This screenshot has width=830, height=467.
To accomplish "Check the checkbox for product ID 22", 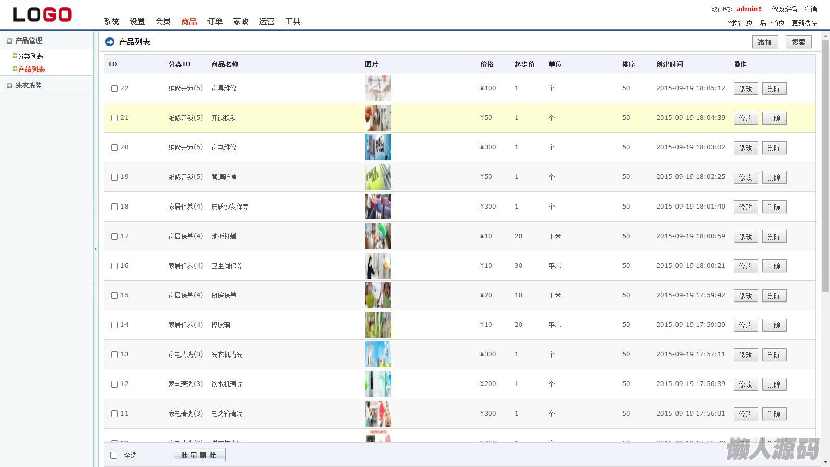I will coord(114,89).
